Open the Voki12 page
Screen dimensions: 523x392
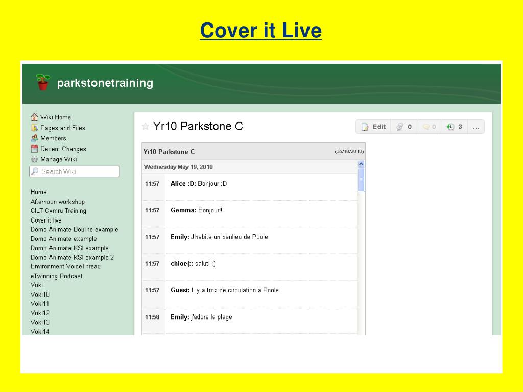(x=40, y=313)
